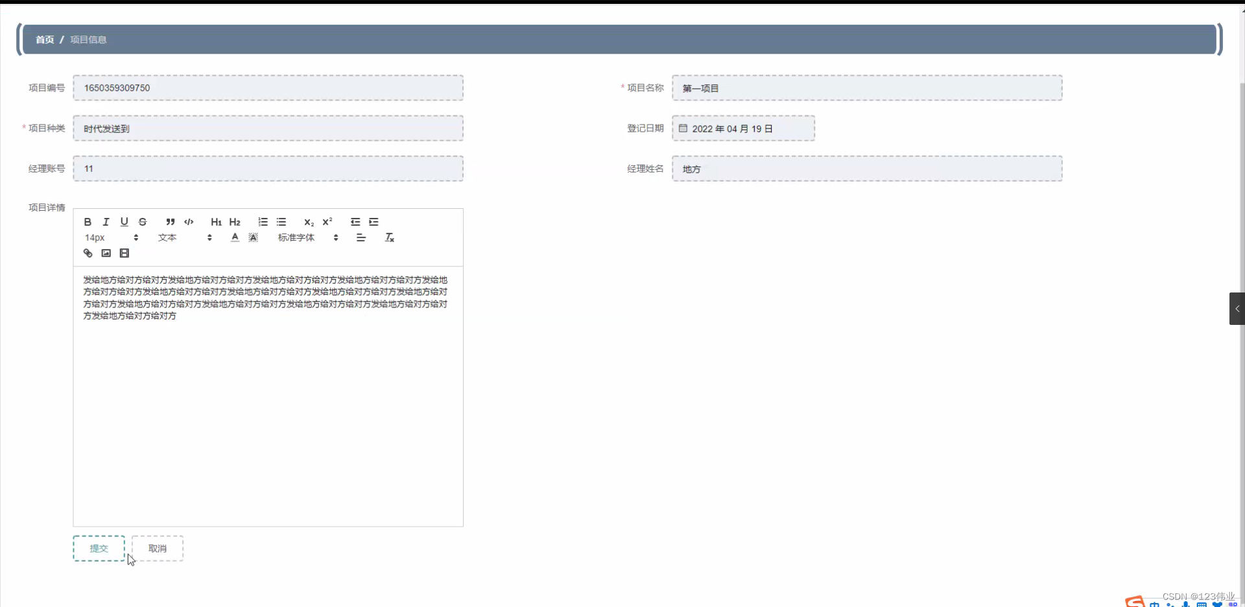This screenshot has width=1245, height=607.
Task: Click the 取消 cancel button
Action: coord(157,548)
